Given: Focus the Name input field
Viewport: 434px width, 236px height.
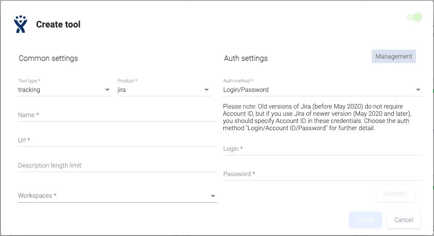Looking at the screenshot, I should pos(117,115).
